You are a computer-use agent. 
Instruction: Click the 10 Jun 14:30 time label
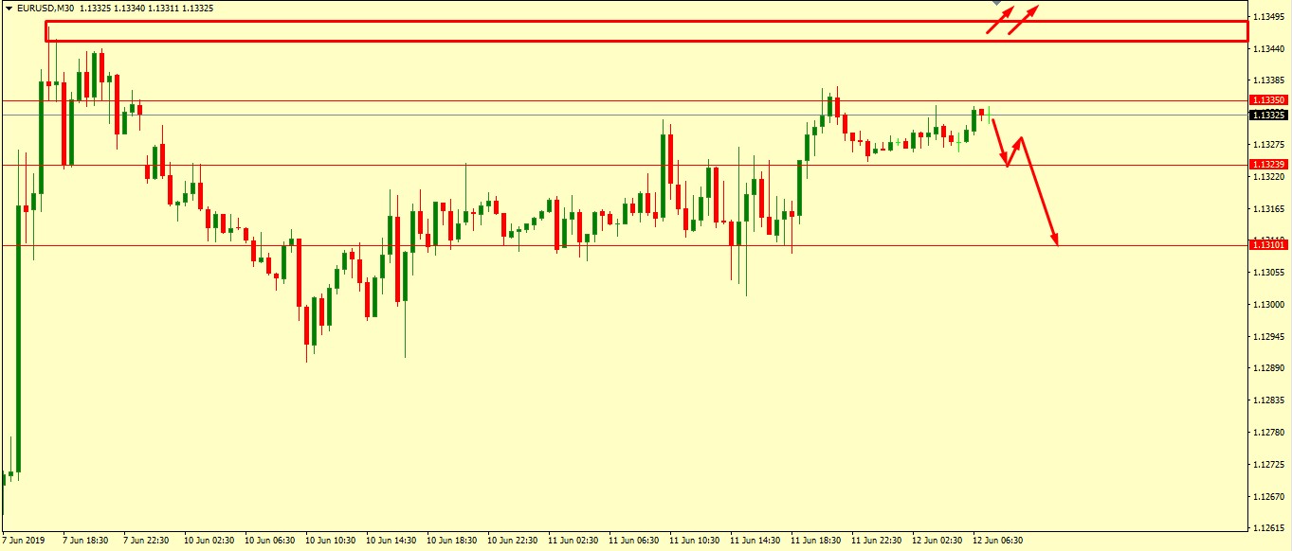click(x=391, y=541)
